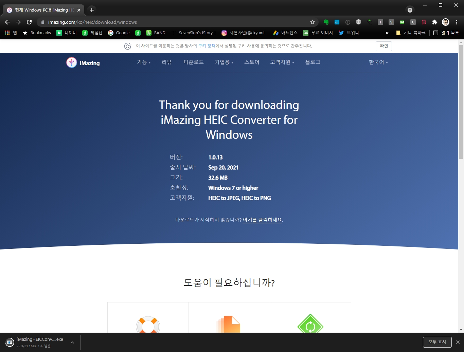Confirm cookies with the 확인 button
This screenshot has width=464, height=352.
[384, 46]
